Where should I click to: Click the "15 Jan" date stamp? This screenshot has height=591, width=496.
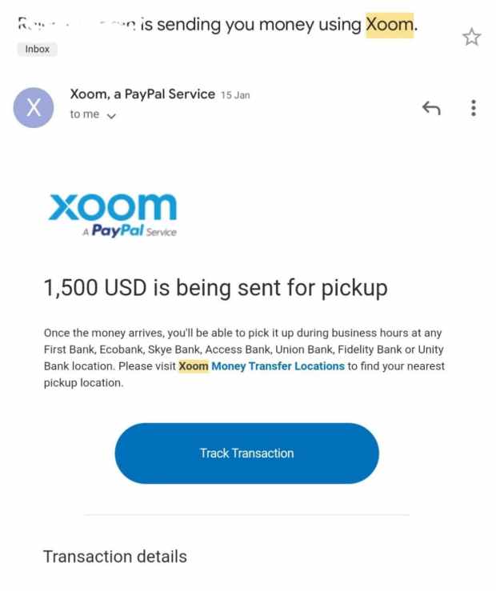[x=235, y=95]
